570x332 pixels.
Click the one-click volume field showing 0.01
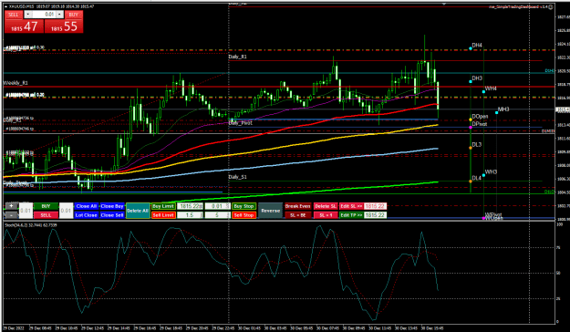pos(44,15)
